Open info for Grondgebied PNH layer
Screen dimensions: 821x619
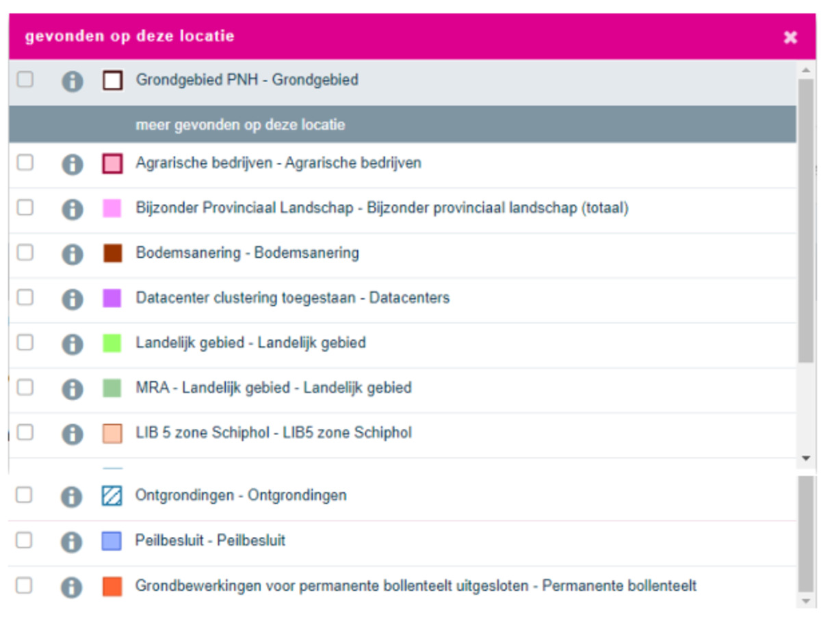72,81
